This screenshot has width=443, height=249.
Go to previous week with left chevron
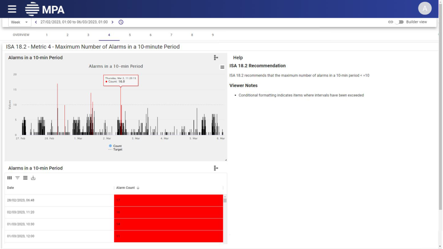(x=36, y=22)
